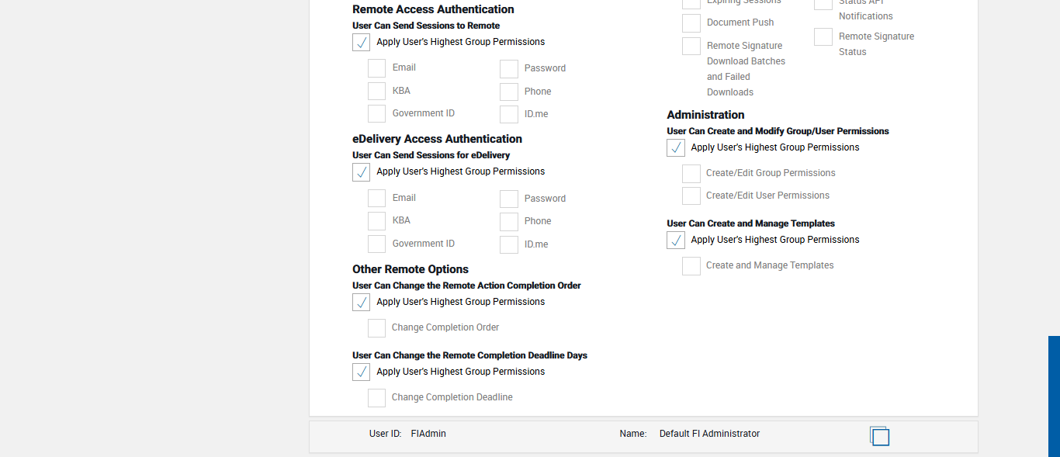The height and width of the screenshot is (457, 1060).
Task: Click the copy icon beside Default FI Administrator
Action: point(879,436)
